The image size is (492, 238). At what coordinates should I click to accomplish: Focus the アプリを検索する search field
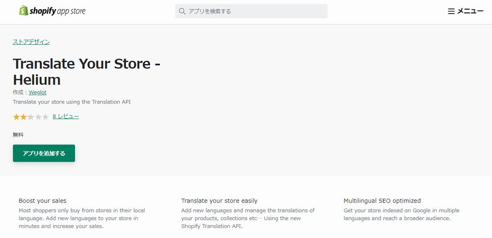(251, 11)
